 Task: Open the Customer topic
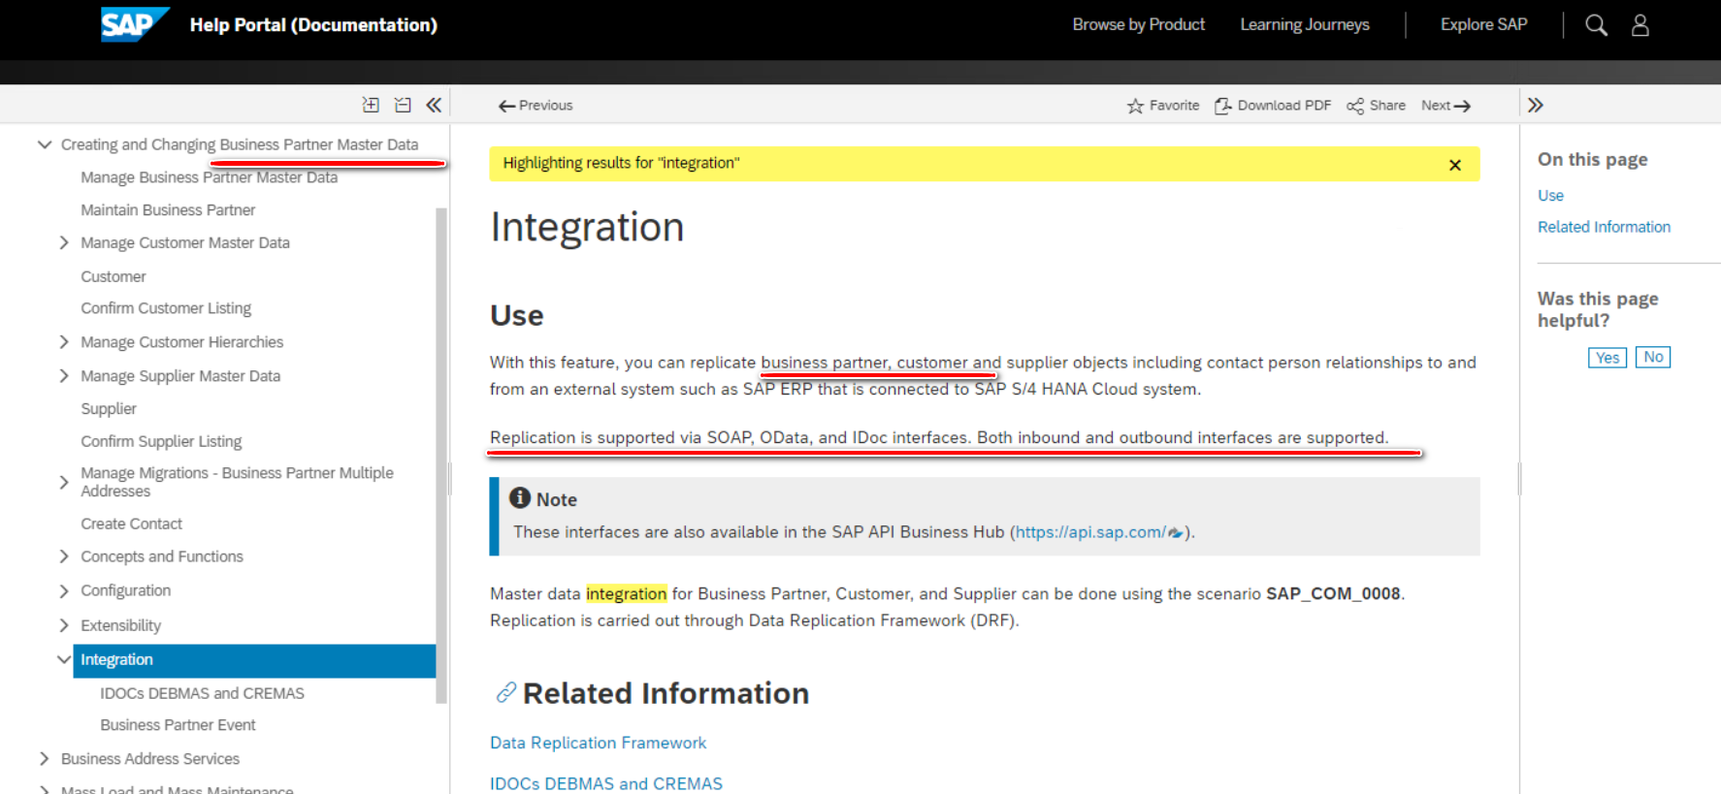[x=114, y=276]
